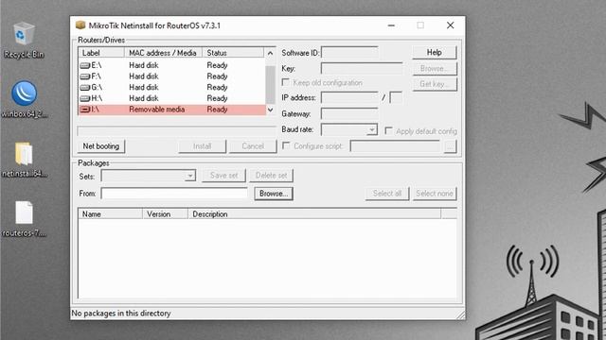
Task: Click the Help button
Action: [435, 53]
